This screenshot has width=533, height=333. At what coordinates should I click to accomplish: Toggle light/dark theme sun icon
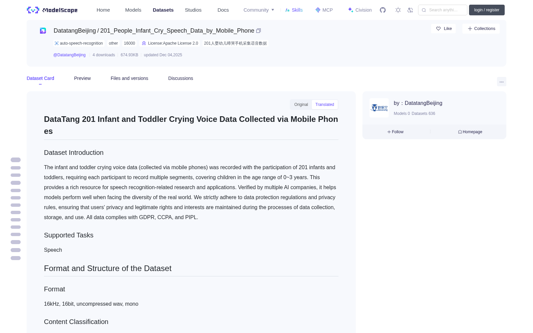(x=398, y=10)
